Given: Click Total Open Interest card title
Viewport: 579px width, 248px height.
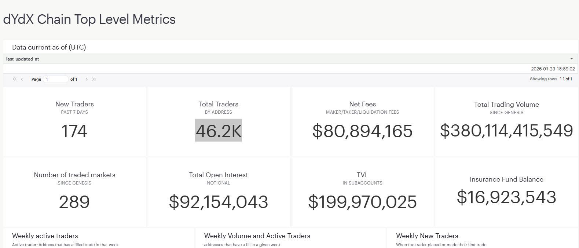Looking at the screenshot, I should (219, 175).
